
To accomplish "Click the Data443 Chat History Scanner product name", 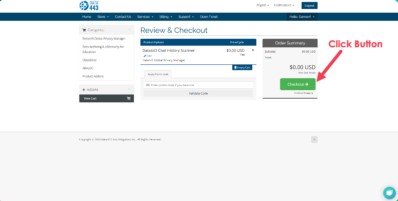I will pyautogui.click(x=169, y=51).
